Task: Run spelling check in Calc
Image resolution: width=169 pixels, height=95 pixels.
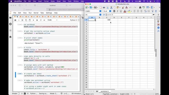Action: point(144,7)
